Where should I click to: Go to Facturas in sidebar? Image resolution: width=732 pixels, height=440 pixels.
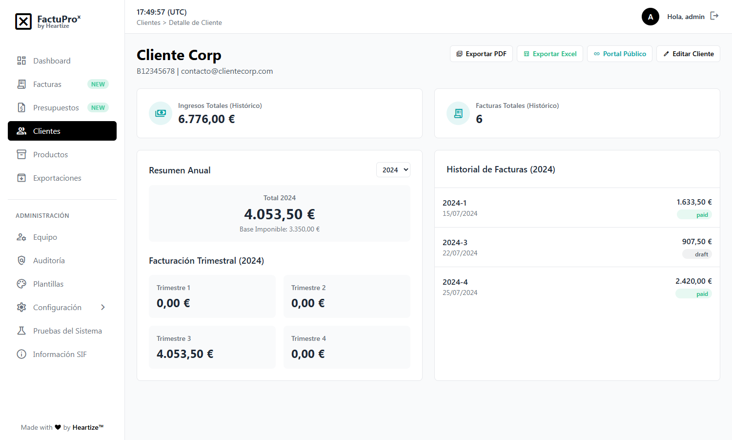[47, 84]
